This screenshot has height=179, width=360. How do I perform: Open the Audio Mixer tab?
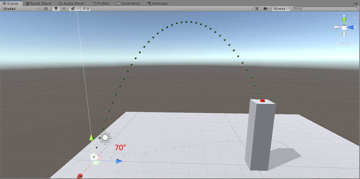(x=72, y=3)
